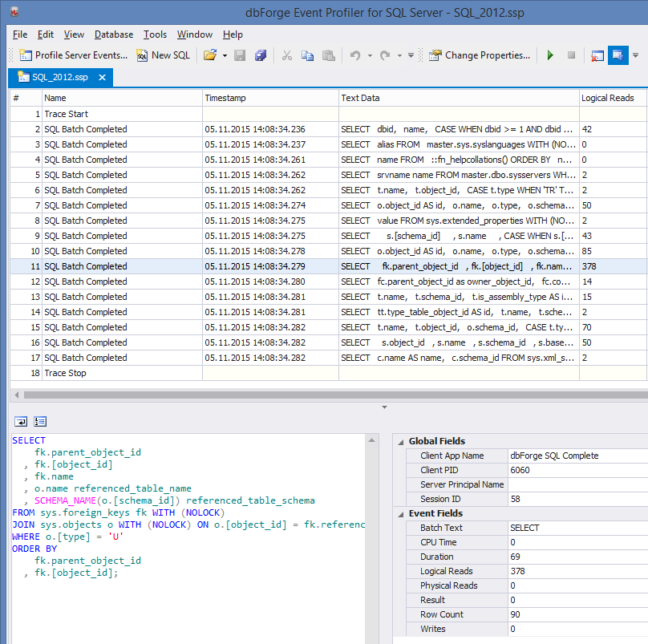Click the grid horizontal scrollbar track
The width and height of the screenshot is (648, 644).
tap(334, 395)
